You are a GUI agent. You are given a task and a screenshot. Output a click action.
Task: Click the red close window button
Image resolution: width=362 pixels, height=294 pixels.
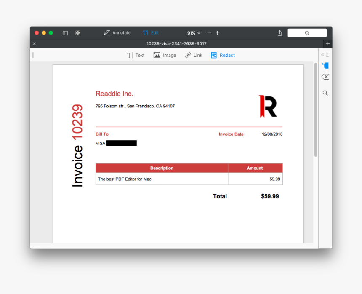point(37,33)
